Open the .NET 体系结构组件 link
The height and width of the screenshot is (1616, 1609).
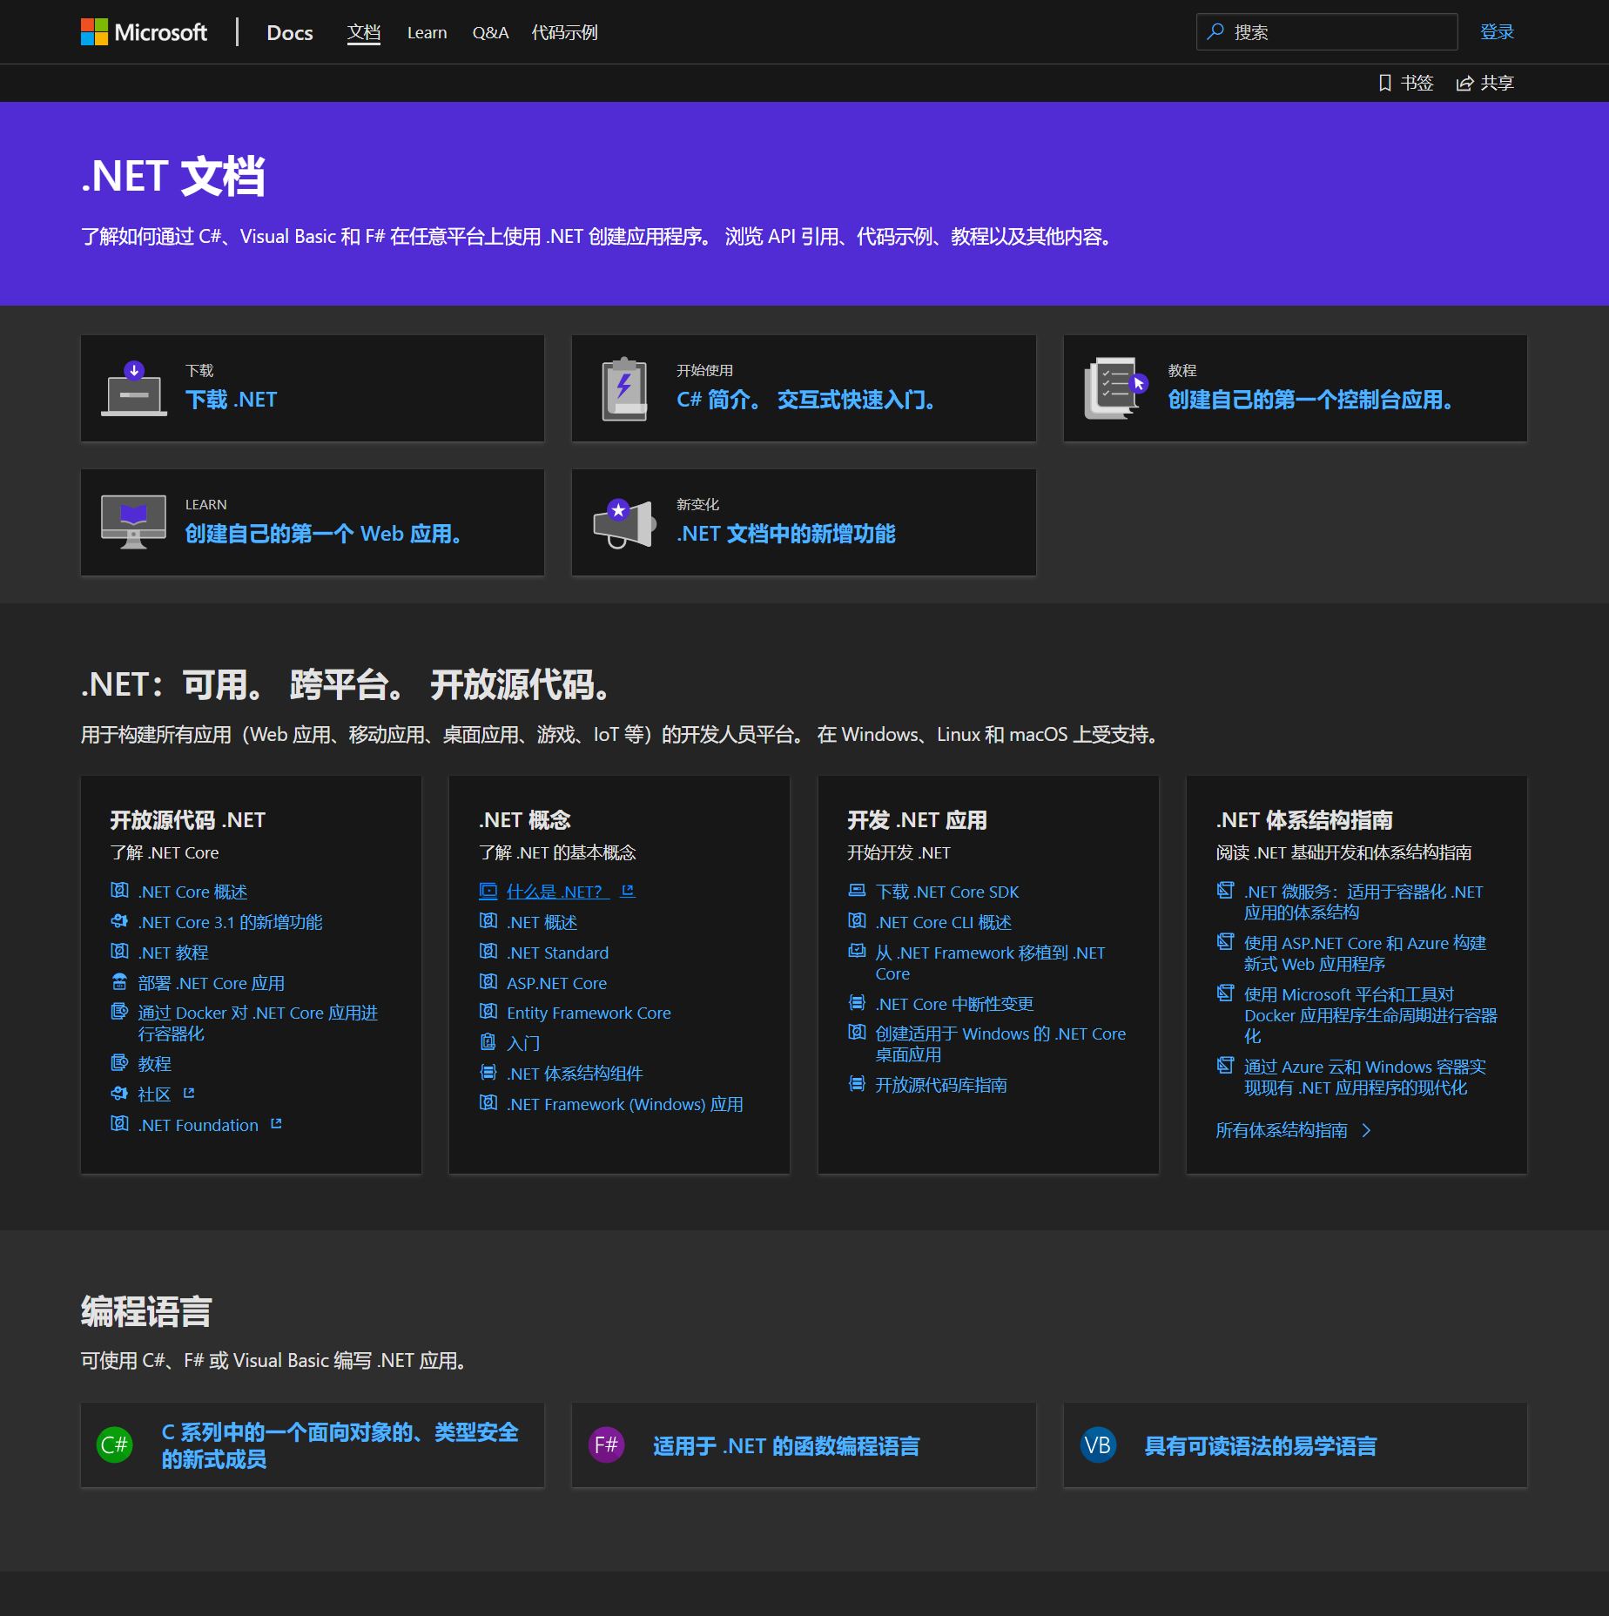tap(575, 1074)
